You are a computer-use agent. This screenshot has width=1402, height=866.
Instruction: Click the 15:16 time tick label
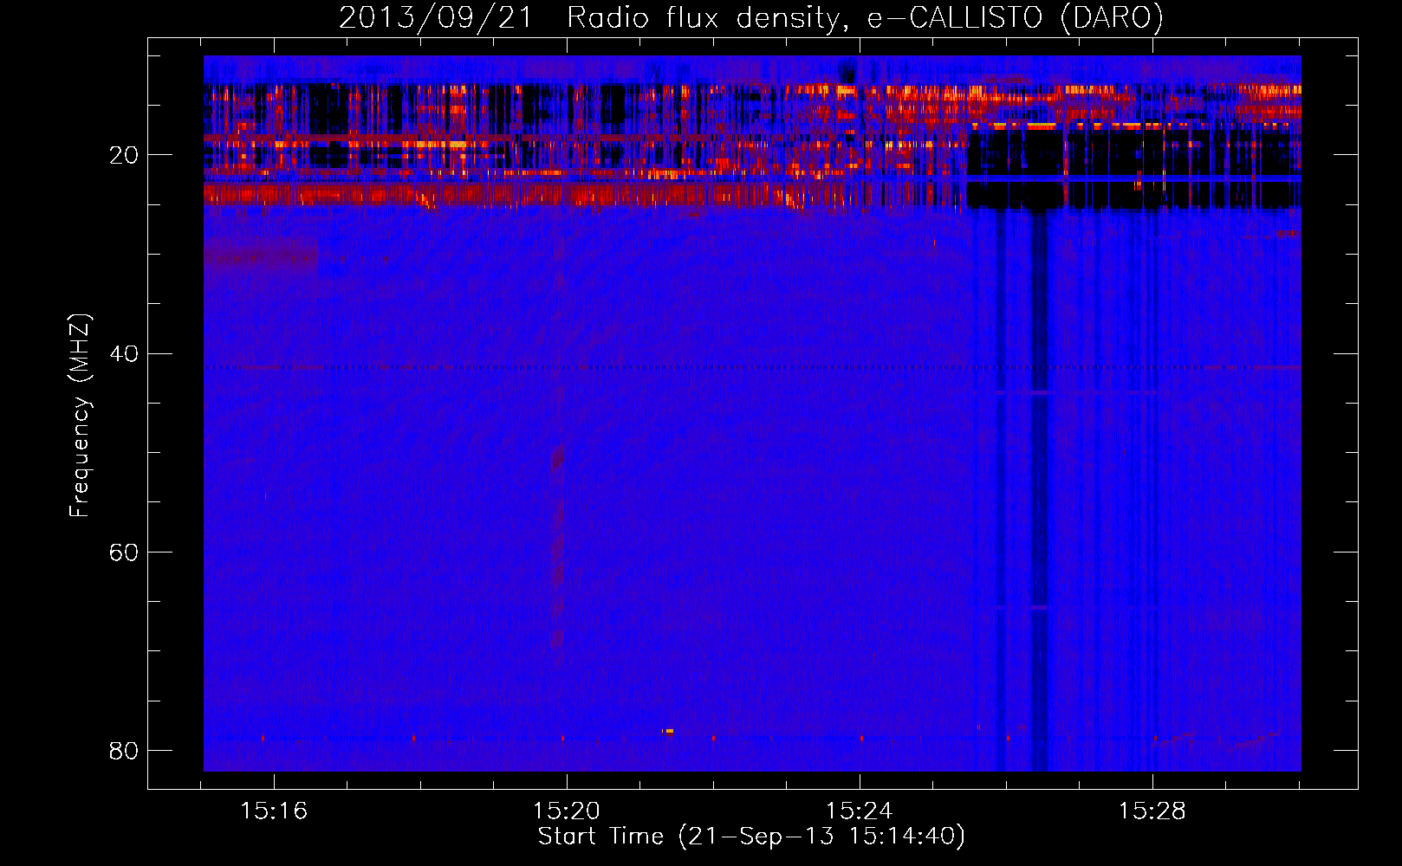pos(274,811)
